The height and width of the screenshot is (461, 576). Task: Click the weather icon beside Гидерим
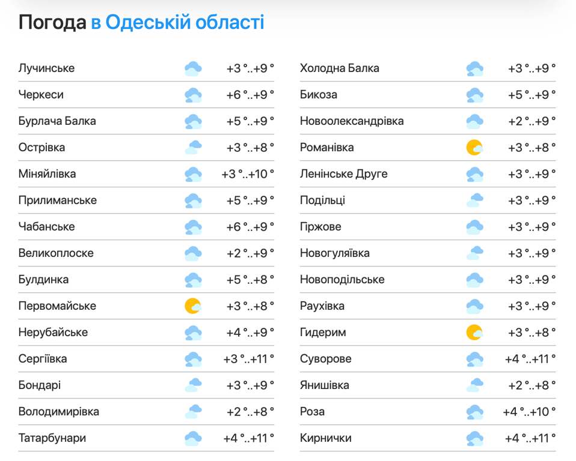click(475, 332)
